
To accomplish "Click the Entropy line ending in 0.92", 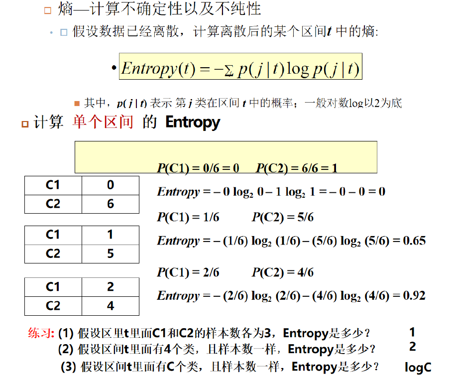I will (291, 296).
